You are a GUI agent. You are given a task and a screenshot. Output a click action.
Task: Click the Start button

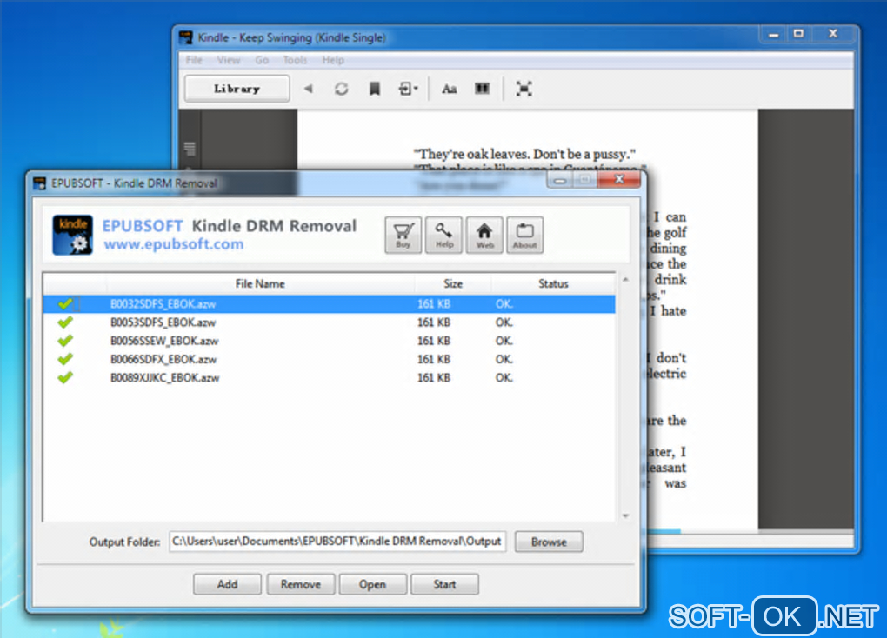click(x=444, y=584)
